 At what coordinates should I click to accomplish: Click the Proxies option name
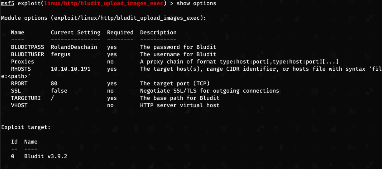coord(22,62)
